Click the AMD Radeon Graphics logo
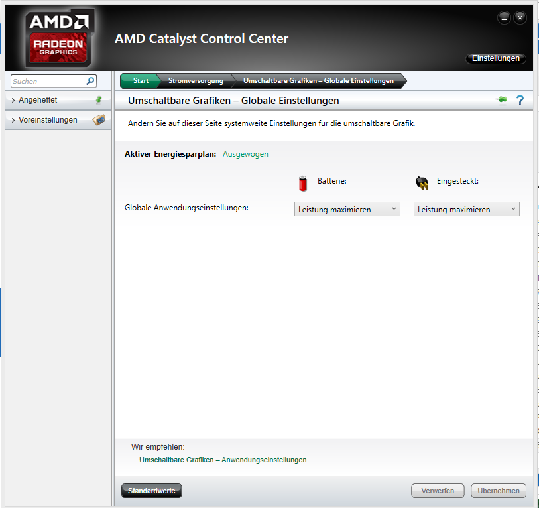The image size is (539, 508). pos(59,38)
